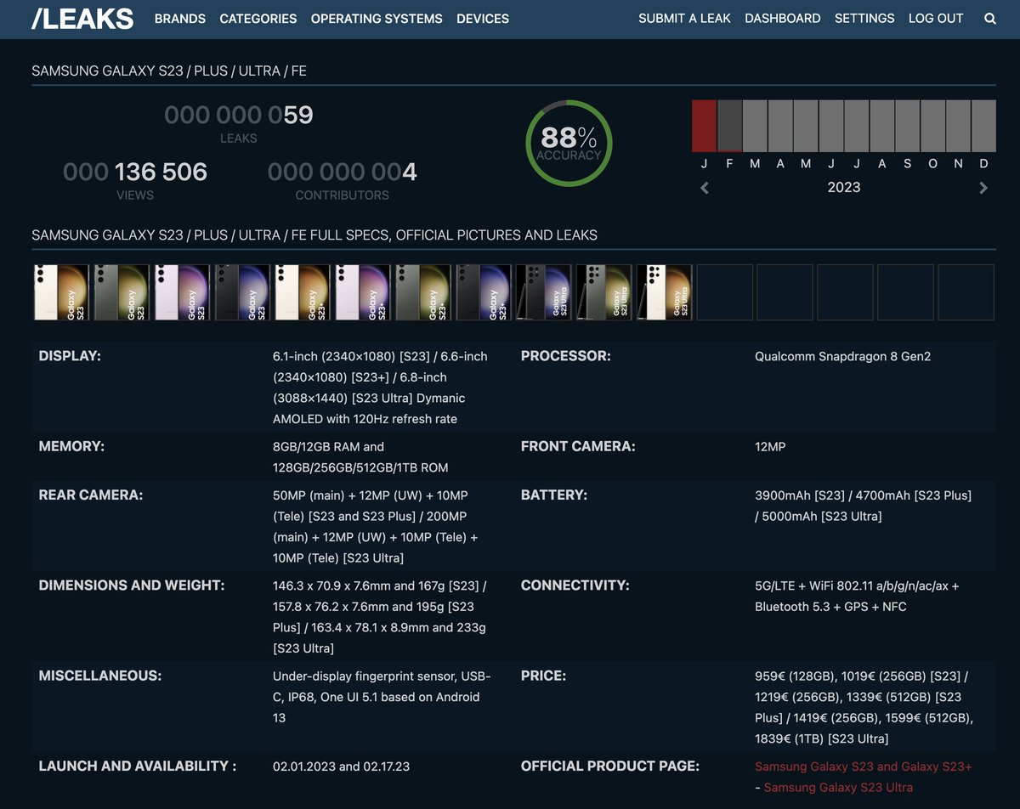Screen dimensions: 1020x809
Task: View cream Galaxy S23+ thumbnail
Action: tap(302, 292)
